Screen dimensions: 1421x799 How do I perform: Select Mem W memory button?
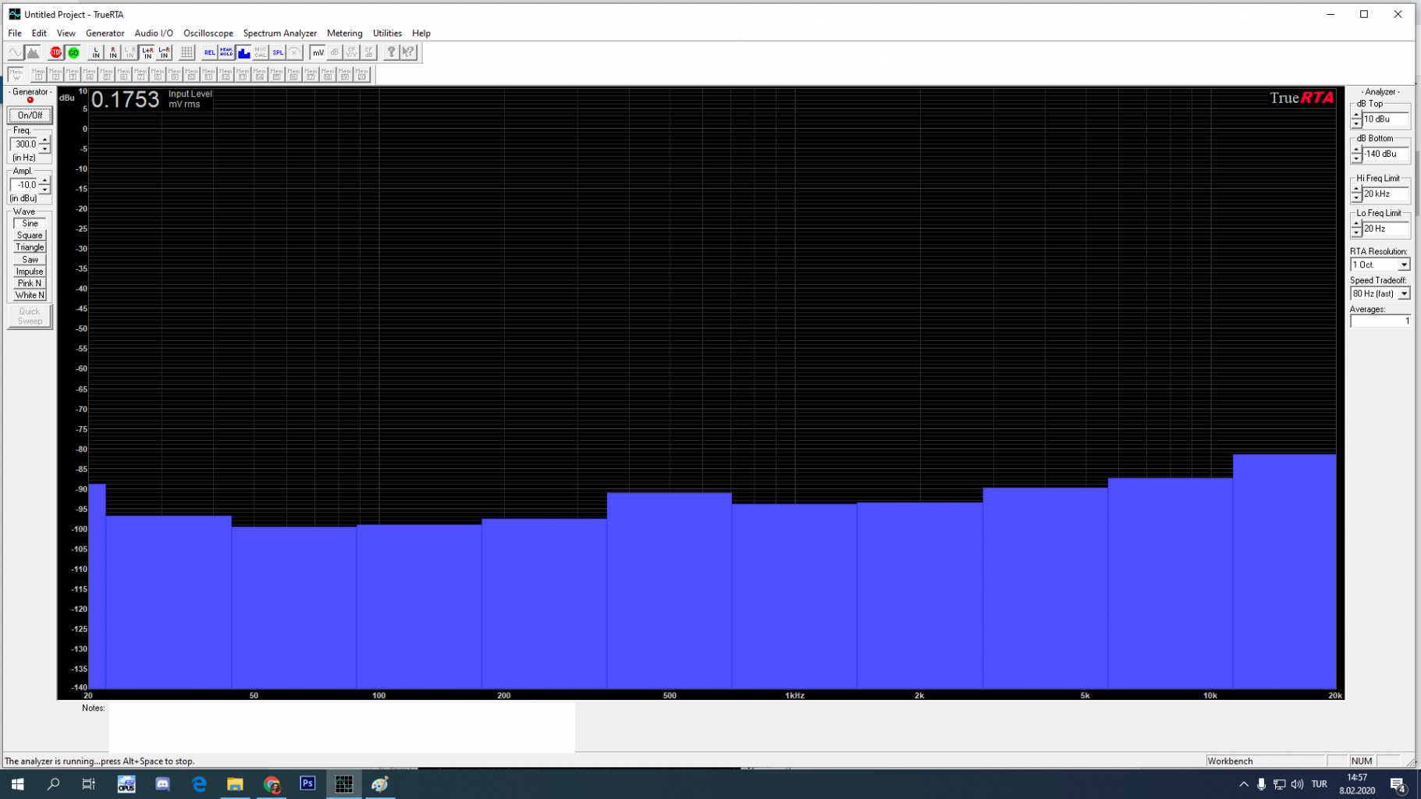tap(16, 74)
